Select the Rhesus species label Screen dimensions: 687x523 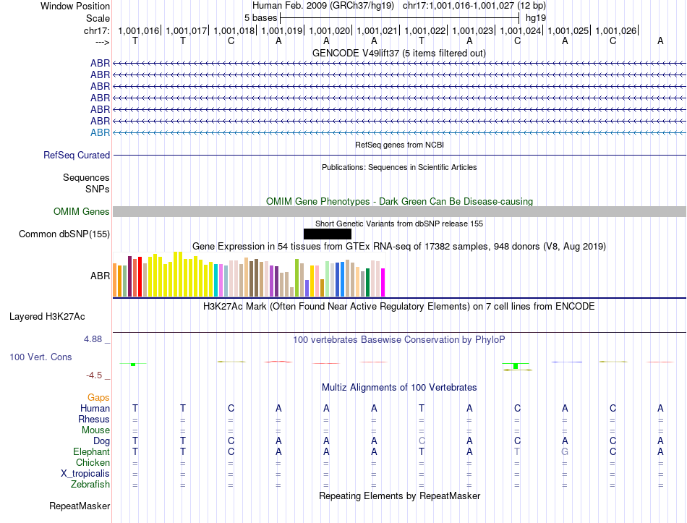tap(94, 420)
